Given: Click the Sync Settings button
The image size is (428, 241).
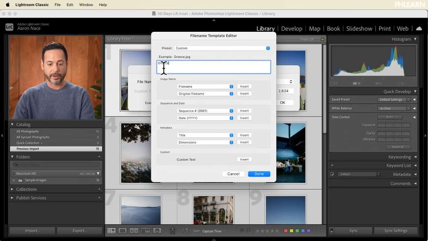Looking at the screenshot, I should [396, 231].
